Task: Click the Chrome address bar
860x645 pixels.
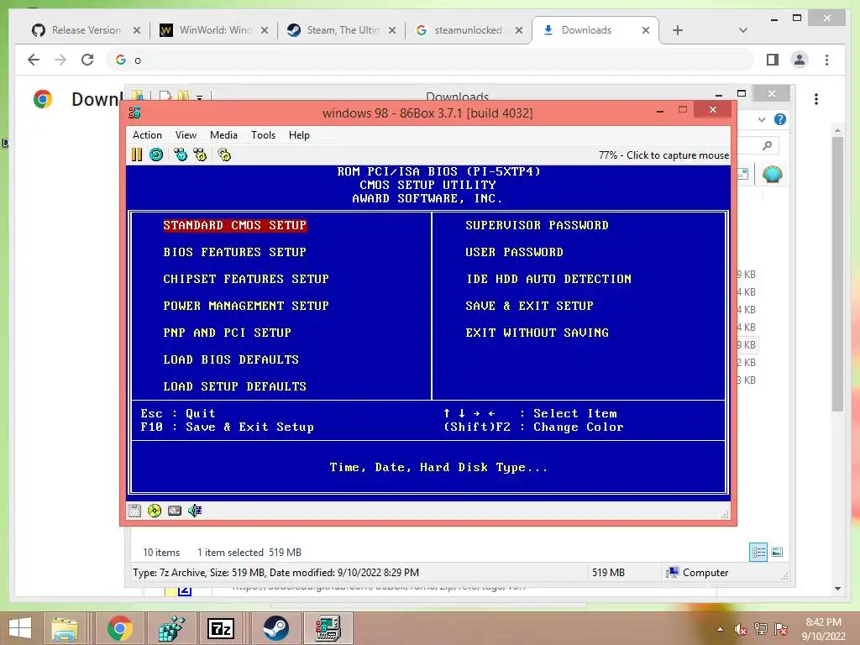Action: [431, 60]
